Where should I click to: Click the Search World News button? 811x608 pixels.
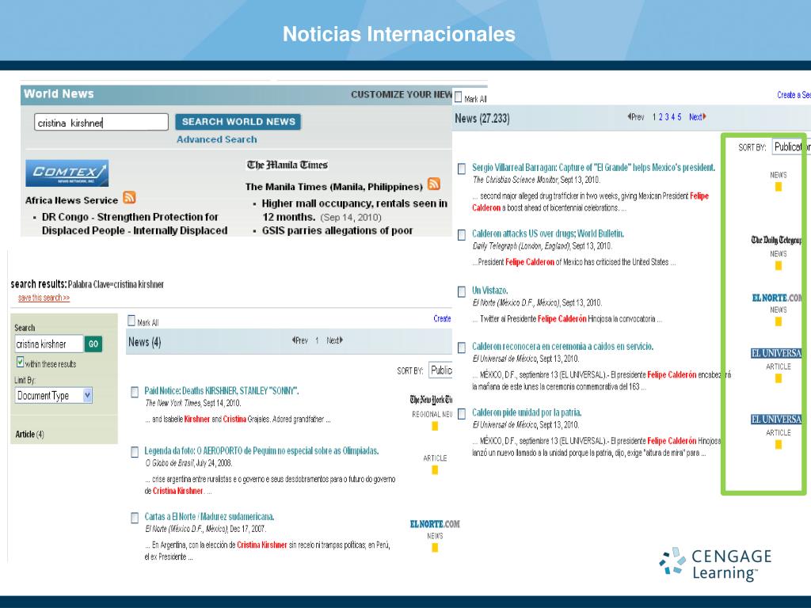point(238,122)
